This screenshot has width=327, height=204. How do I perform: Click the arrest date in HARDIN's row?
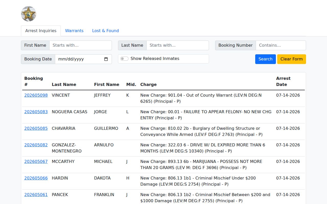[288, 178]
